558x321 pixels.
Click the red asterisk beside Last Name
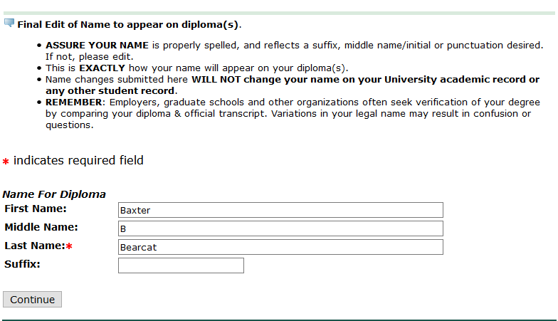pos(69,247)
